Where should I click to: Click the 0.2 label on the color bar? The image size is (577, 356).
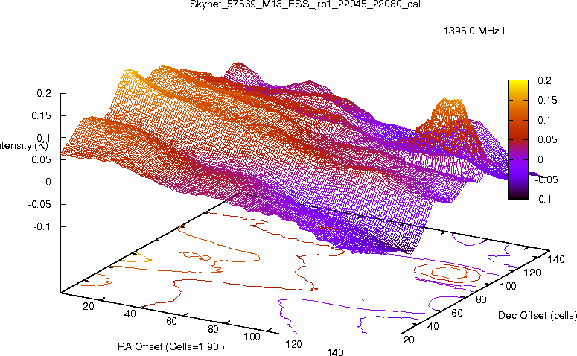click(544, 80)
